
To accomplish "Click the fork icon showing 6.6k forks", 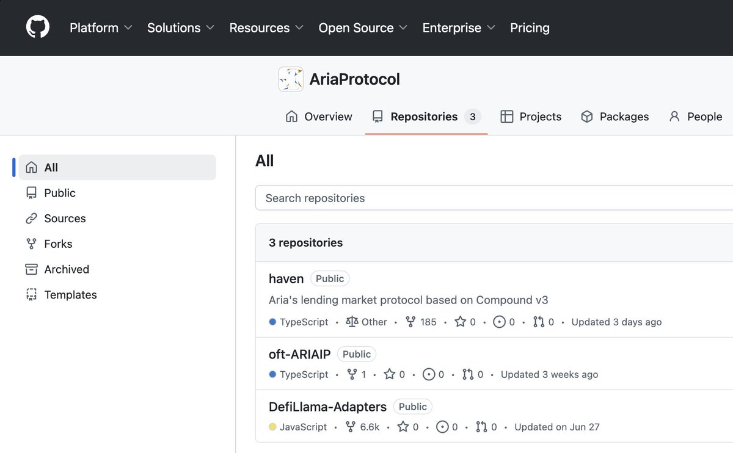I will point(351,427).
